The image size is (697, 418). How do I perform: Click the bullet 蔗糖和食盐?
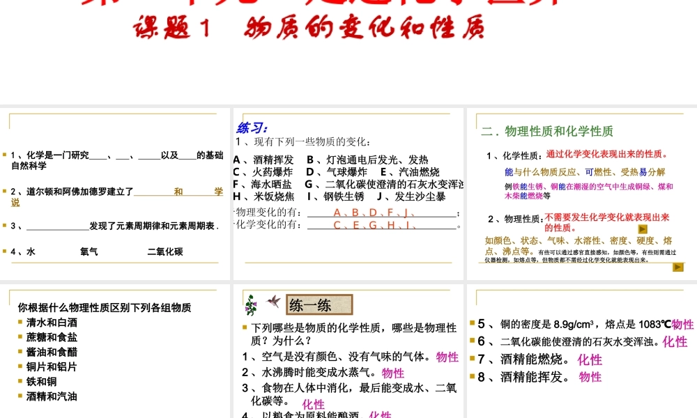click(52, 336)
